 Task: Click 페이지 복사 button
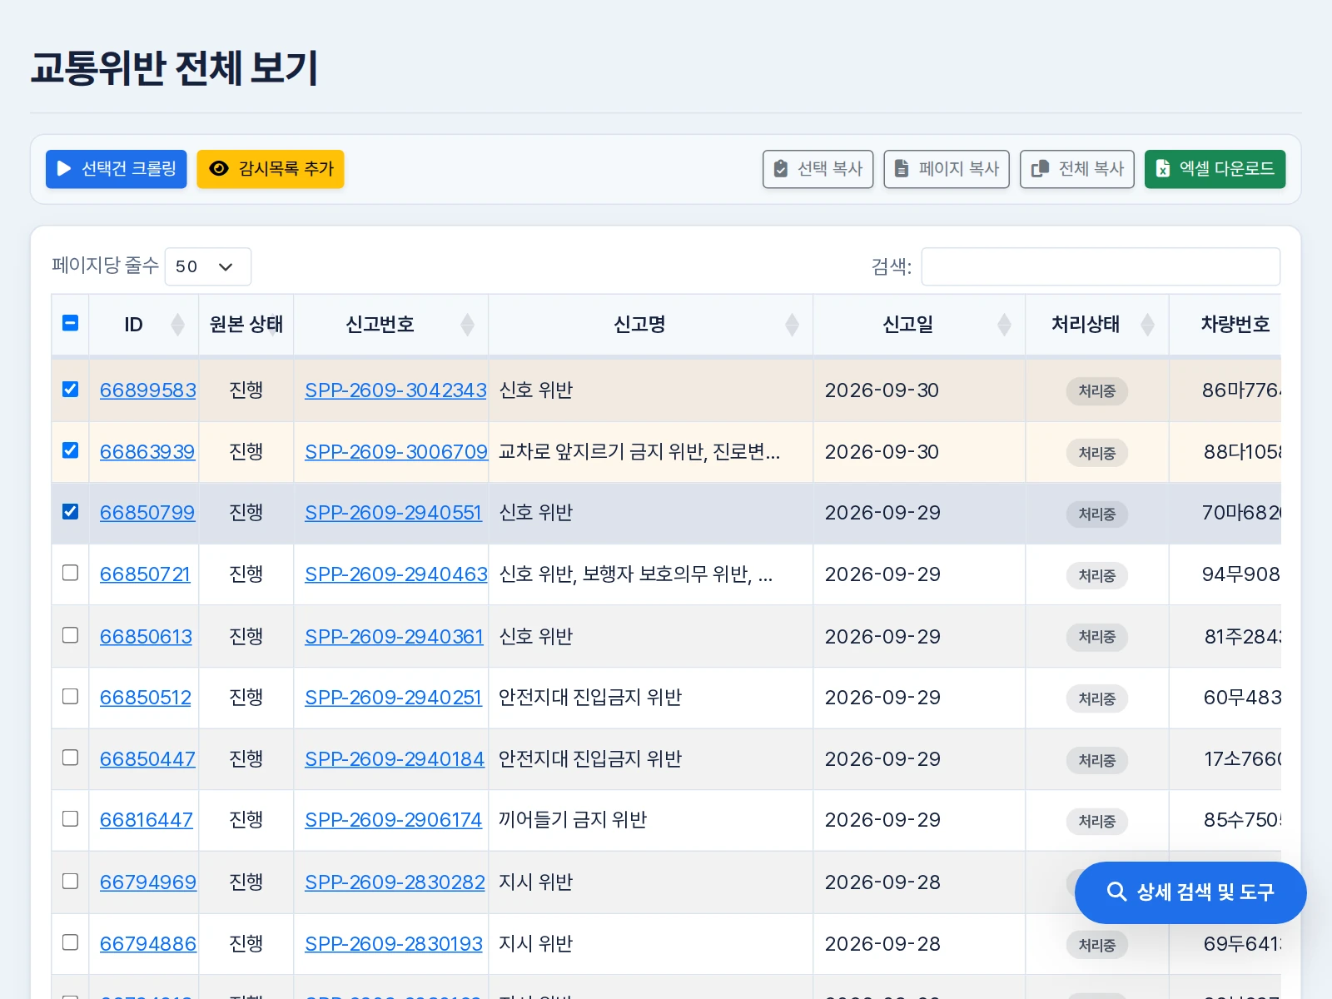[x=947, y=169]
